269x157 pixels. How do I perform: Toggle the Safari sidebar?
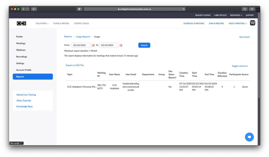point(34,9)
